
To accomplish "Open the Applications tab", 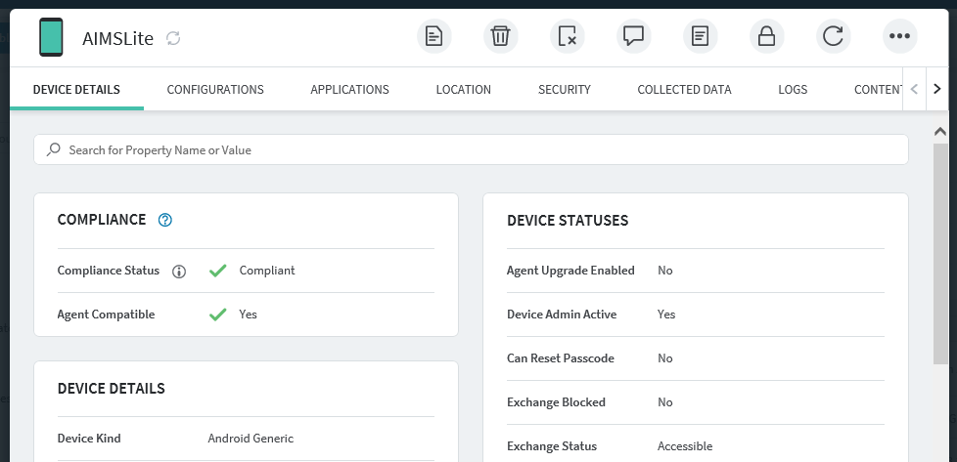I will (x=349, y=90).
